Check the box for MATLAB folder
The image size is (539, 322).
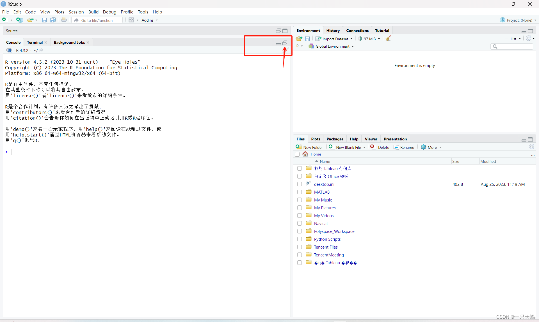[x=300, y=192]
